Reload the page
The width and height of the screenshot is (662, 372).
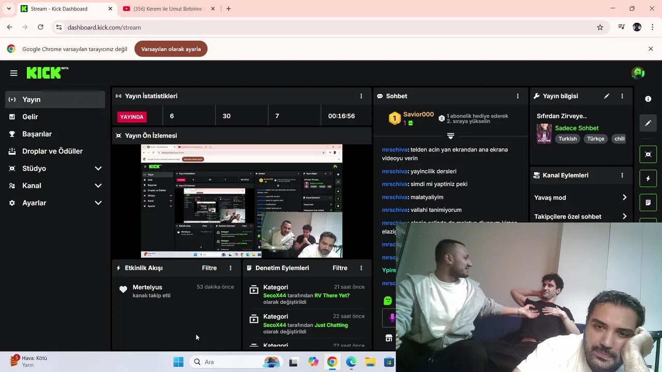(x=40, y=27)
